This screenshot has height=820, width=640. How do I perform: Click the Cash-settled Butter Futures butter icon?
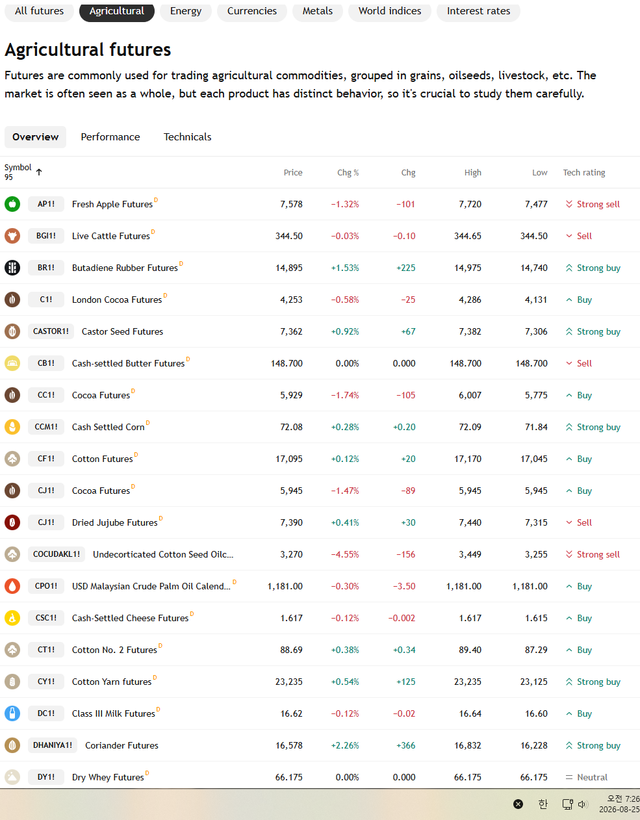[x=12, y=363]
